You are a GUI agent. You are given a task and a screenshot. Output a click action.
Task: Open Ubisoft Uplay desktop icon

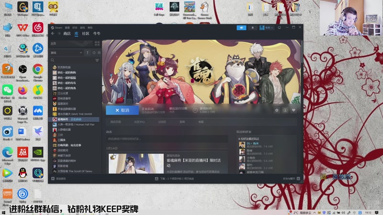tap(23, 196)
